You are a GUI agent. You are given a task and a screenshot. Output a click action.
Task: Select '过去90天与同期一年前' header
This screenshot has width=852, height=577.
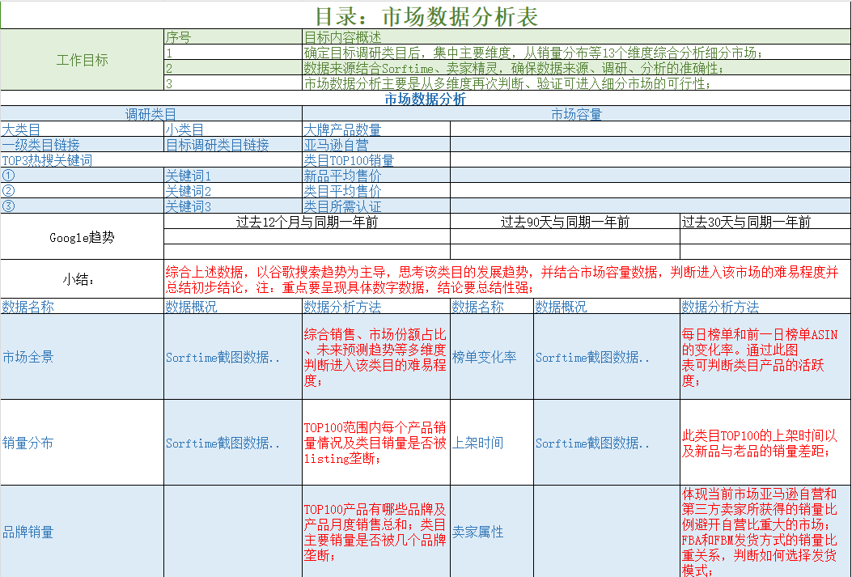(x=565, y=221)
